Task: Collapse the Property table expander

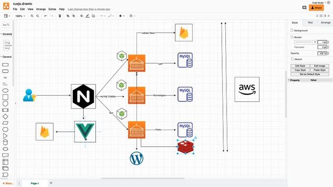Action: point(289,80)
